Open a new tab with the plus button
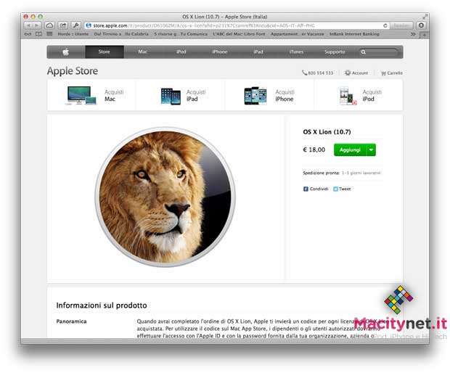 (x=425, y=34)
